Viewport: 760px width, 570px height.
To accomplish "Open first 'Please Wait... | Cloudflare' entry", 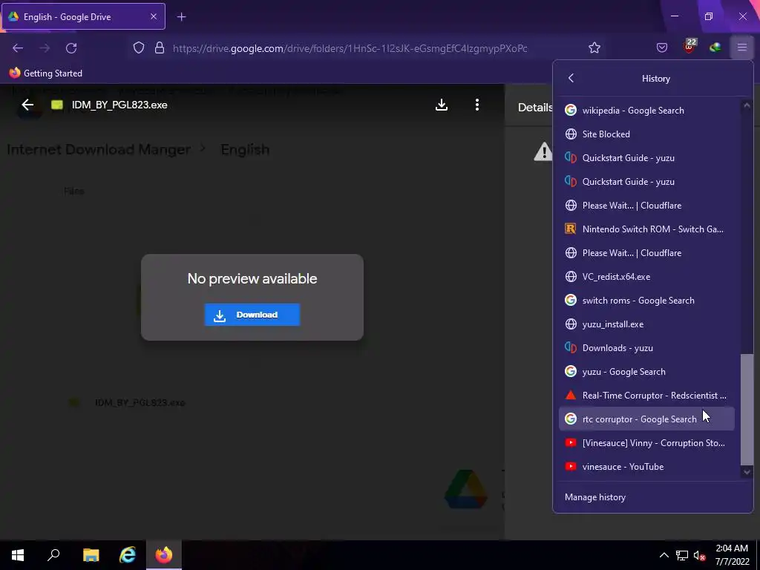I will click(x=646, y=205).
